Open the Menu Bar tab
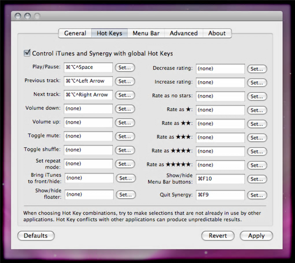295x263 pixels. [x=146, y=33]
